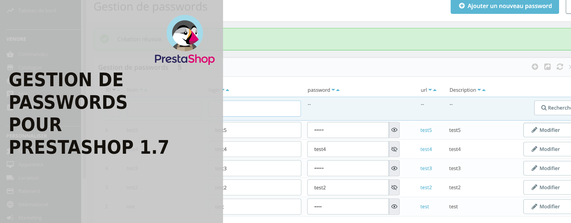Open Tableau de bord in sidebar

click(x=37, y=11)
